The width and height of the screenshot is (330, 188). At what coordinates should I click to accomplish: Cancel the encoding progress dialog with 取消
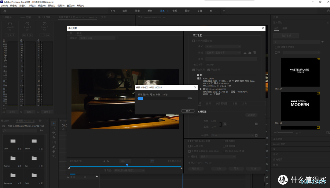tap(188, 111)
